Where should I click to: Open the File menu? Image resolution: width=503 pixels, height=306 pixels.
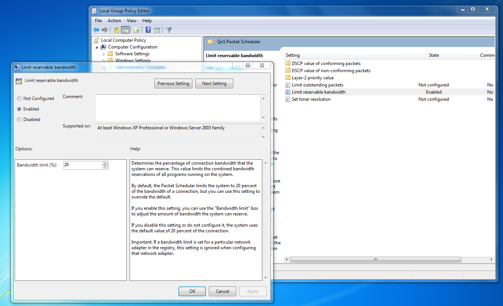(98, 21)
